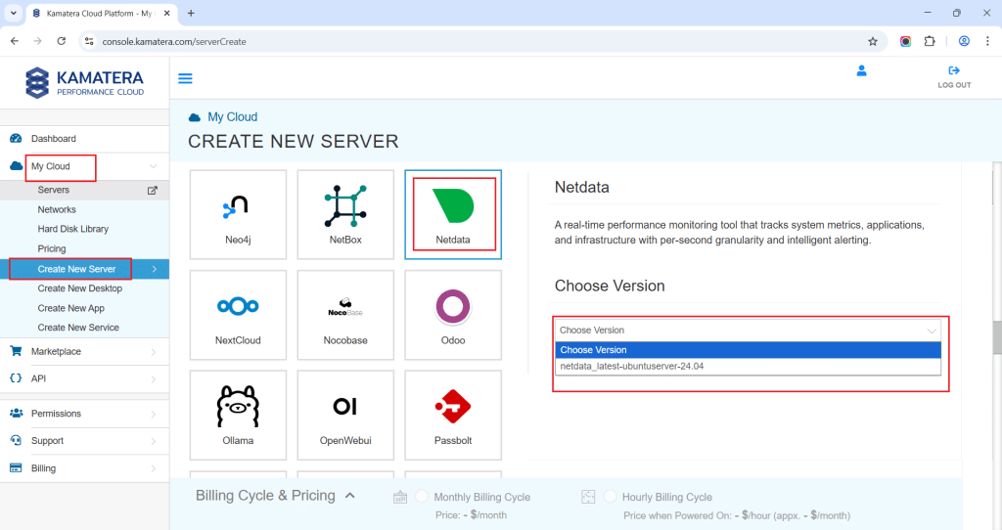The height and width of the screenshot is (530, 1002).
Task: Expand the Marketplace menu
Action: (x=84, y=352)
